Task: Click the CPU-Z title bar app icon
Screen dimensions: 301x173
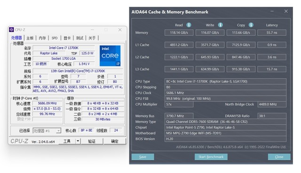Action: coord(11,30)
